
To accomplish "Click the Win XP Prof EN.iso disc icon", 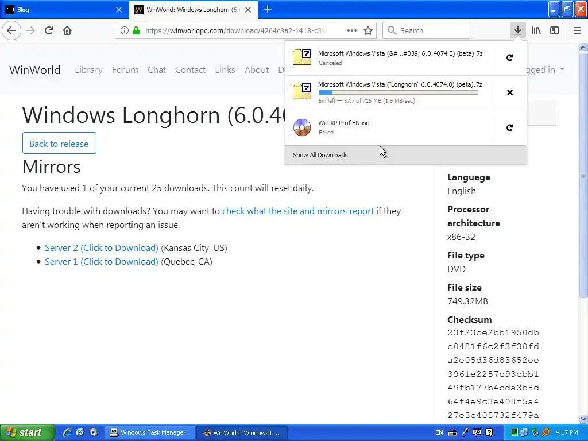I will pyautogui.click(x=302, y=127).
